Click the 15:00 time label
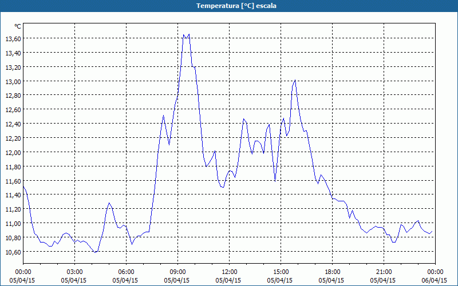The width and height of the screenshot is (458, 286). [281, 272]
